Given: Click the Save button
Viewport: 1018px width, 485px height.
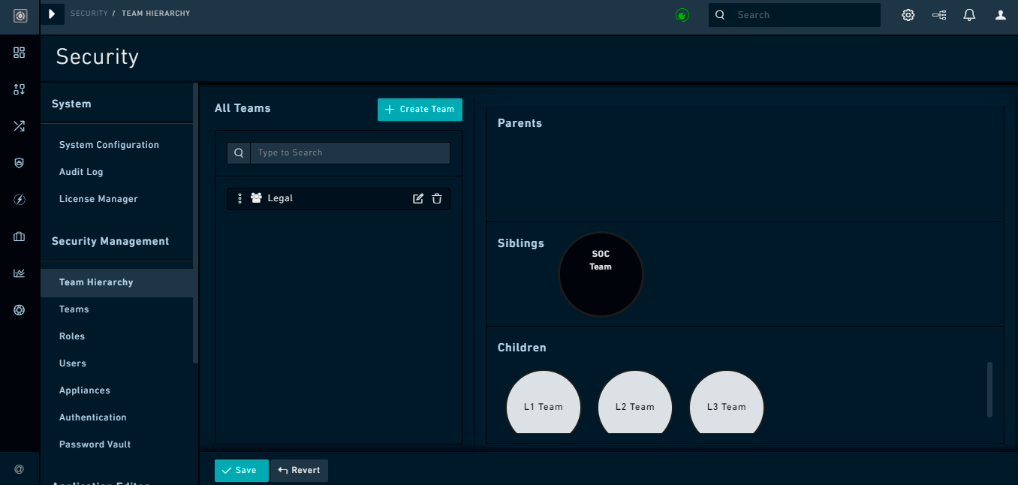Looking at the screenshot, I should 241,471.
